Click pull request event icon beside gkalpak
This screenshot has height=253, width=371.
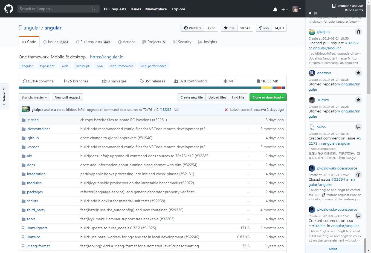click(358, 32)
